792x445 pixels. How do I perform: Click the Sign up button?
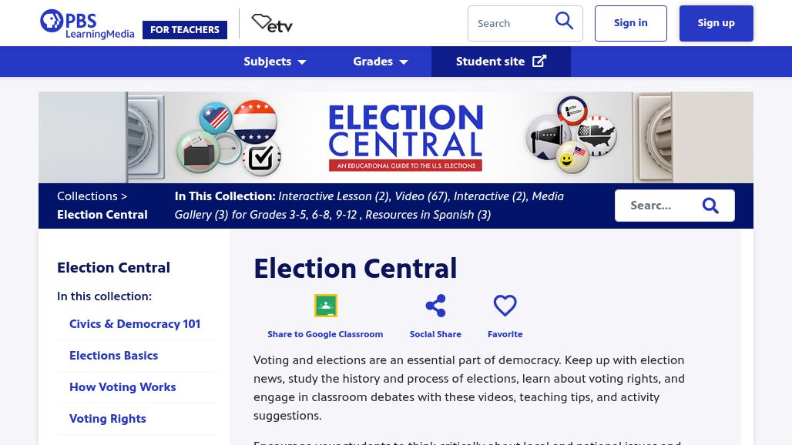pos(716,23)
